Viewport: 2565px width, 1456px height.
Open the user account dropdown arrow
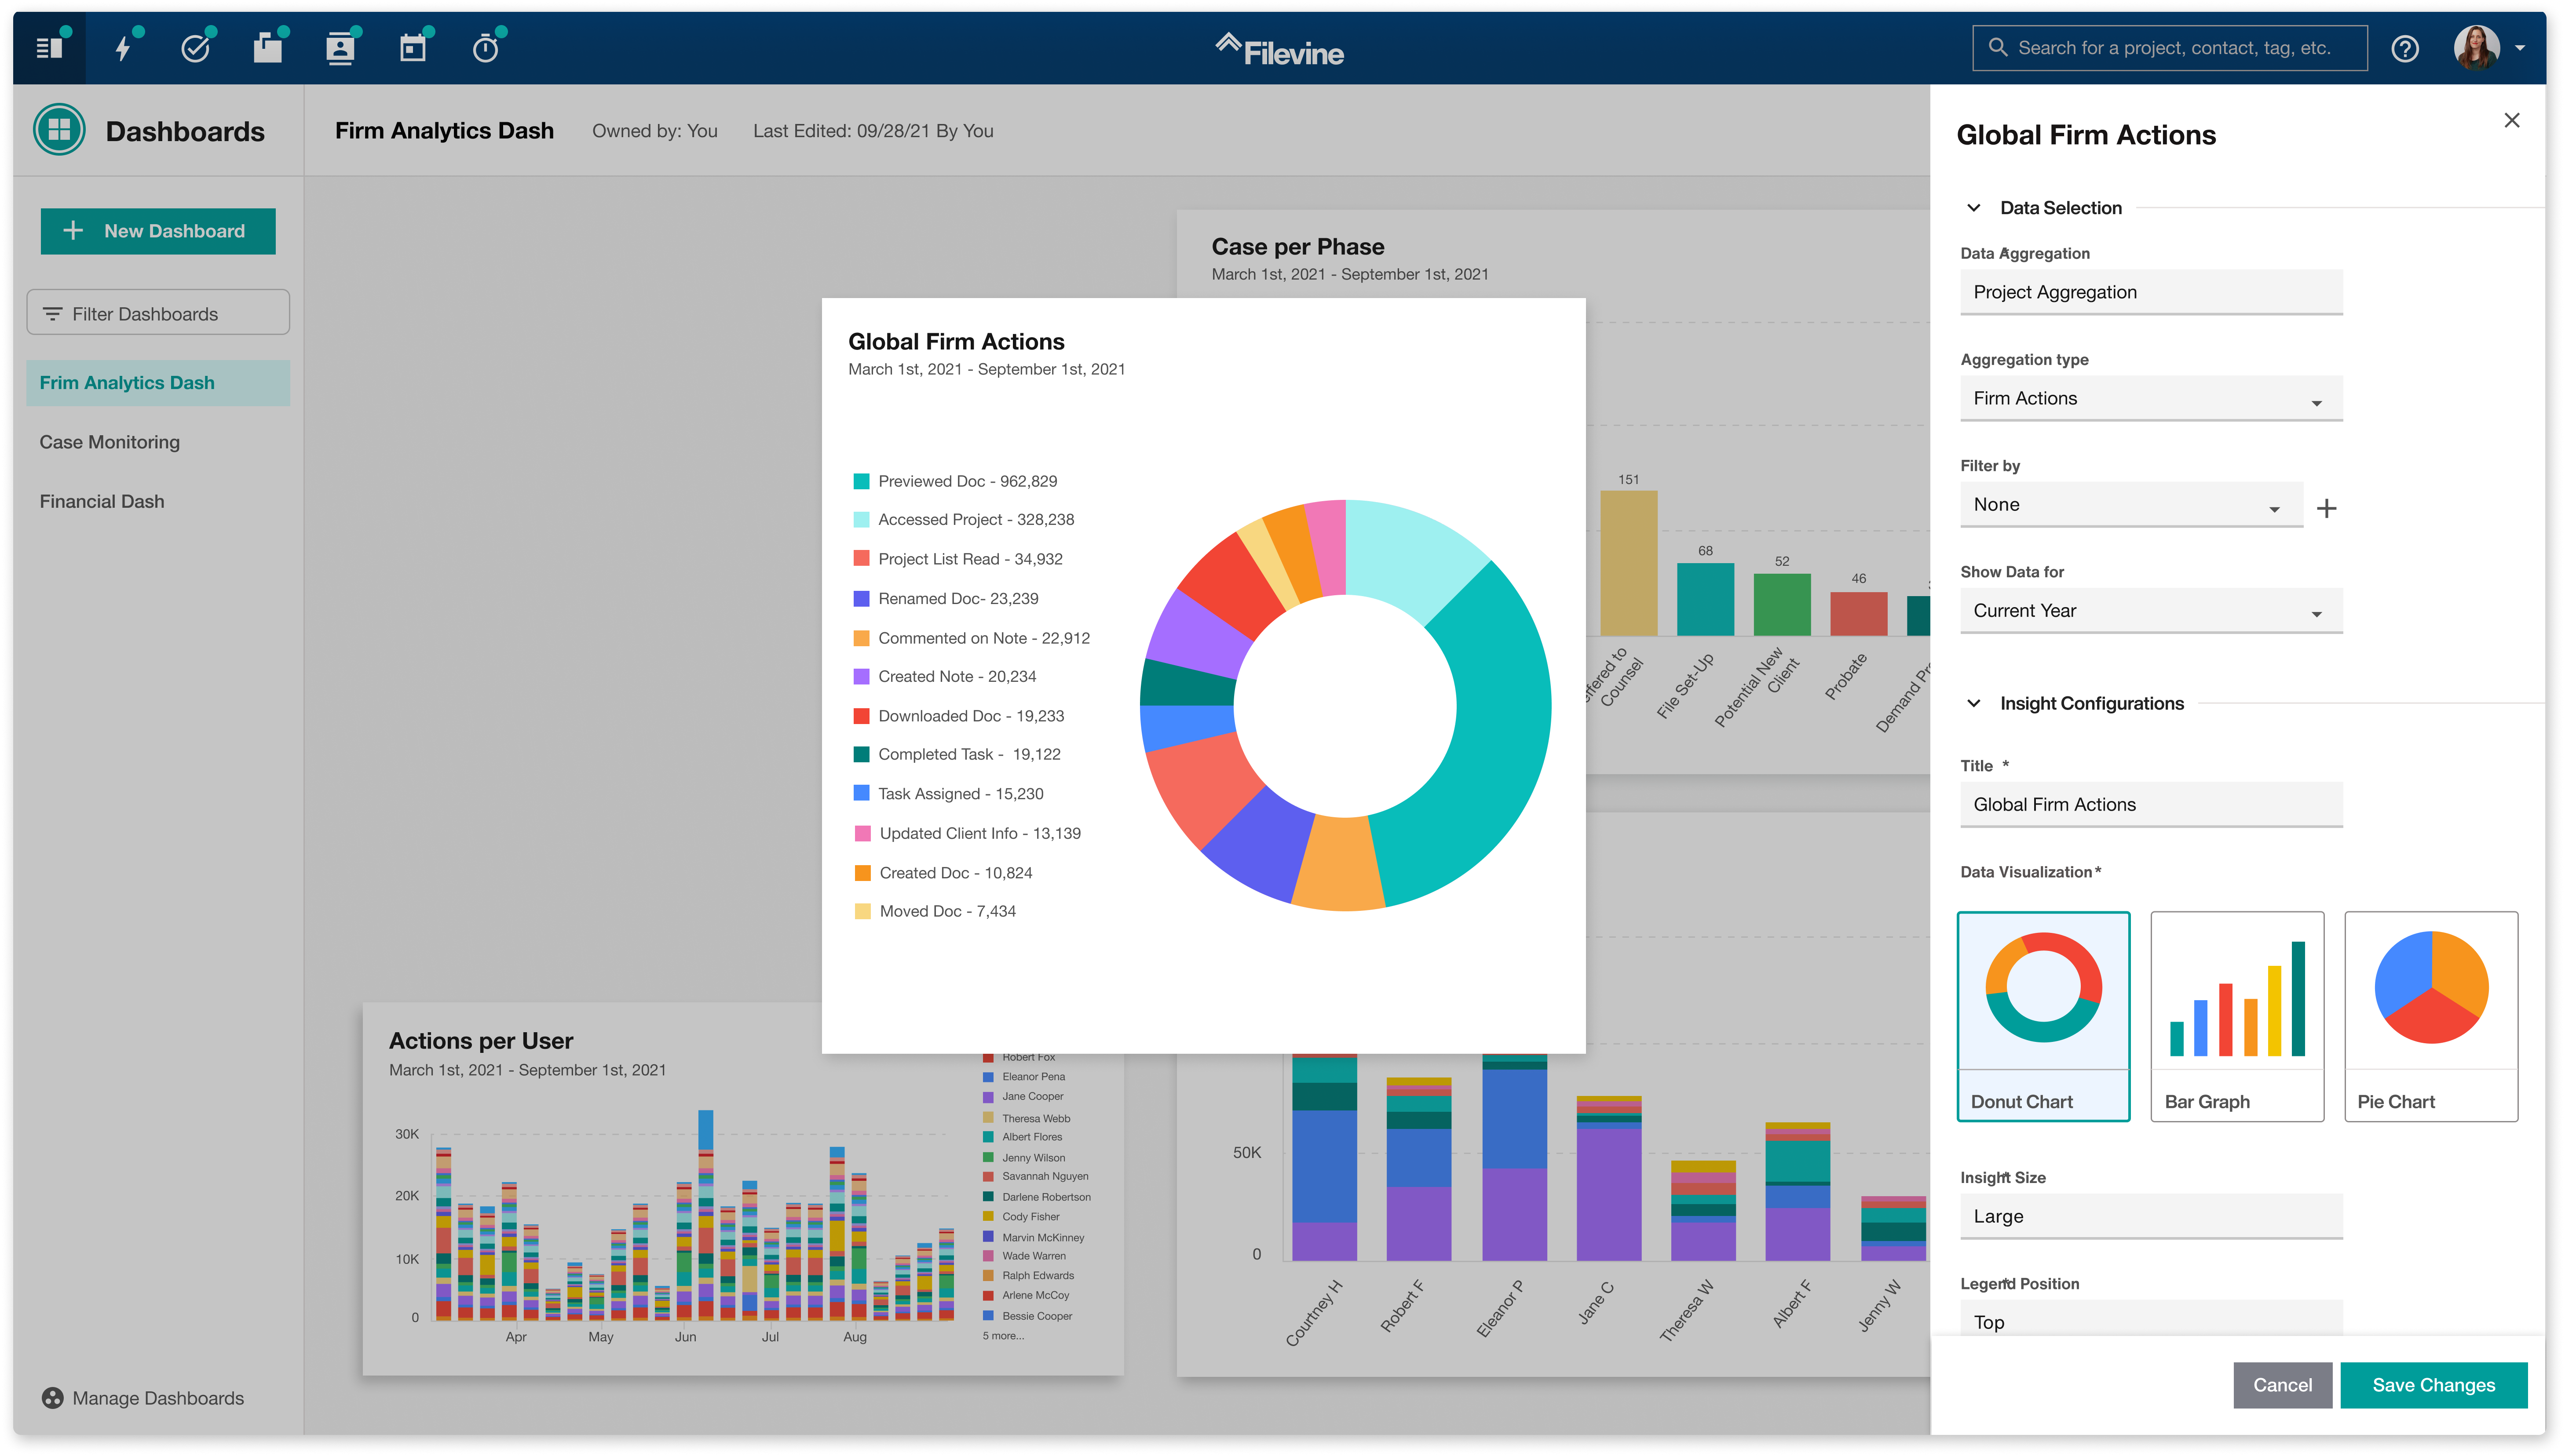click(x=2520, y=48)
